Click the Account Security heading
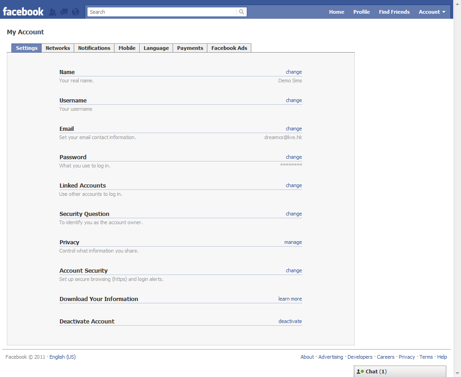 83,270
